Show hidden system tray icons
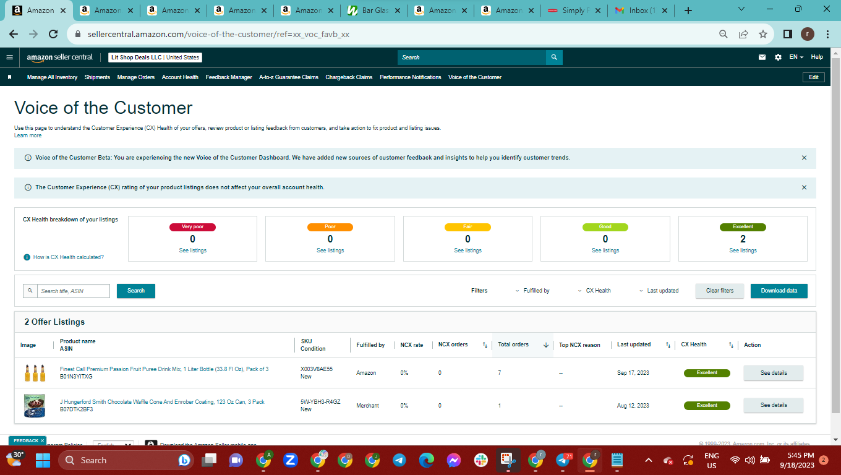 tap(648, 460)
